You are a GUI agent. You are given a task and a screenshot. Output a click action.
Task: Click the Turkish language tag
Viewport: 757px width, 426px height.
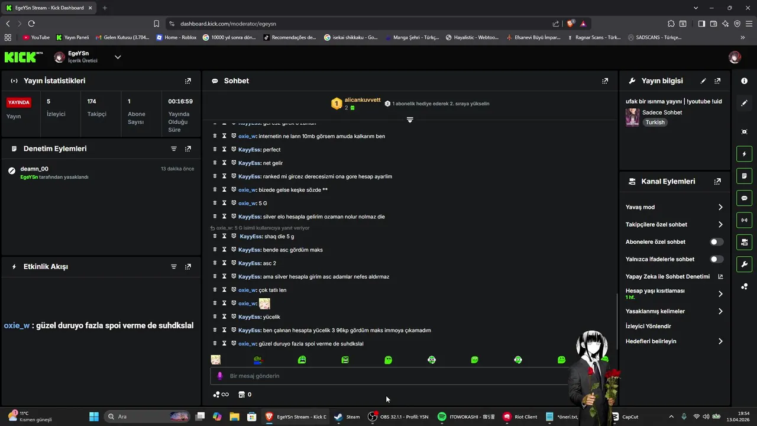click(x=655, y=122)
